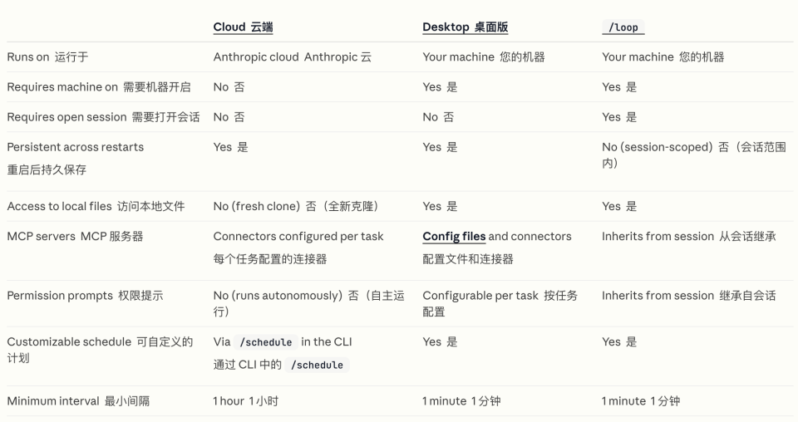Screen dimensions: 798x422
Task: Click the 1 hour 1 小时 cell
Action: coord(245,401)
